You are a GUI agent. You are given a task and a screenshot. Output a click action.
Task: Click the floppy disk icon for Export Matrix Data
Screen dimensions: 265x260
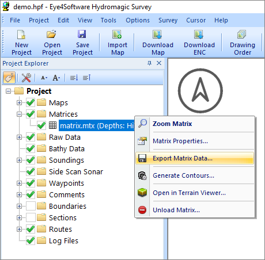142,158
